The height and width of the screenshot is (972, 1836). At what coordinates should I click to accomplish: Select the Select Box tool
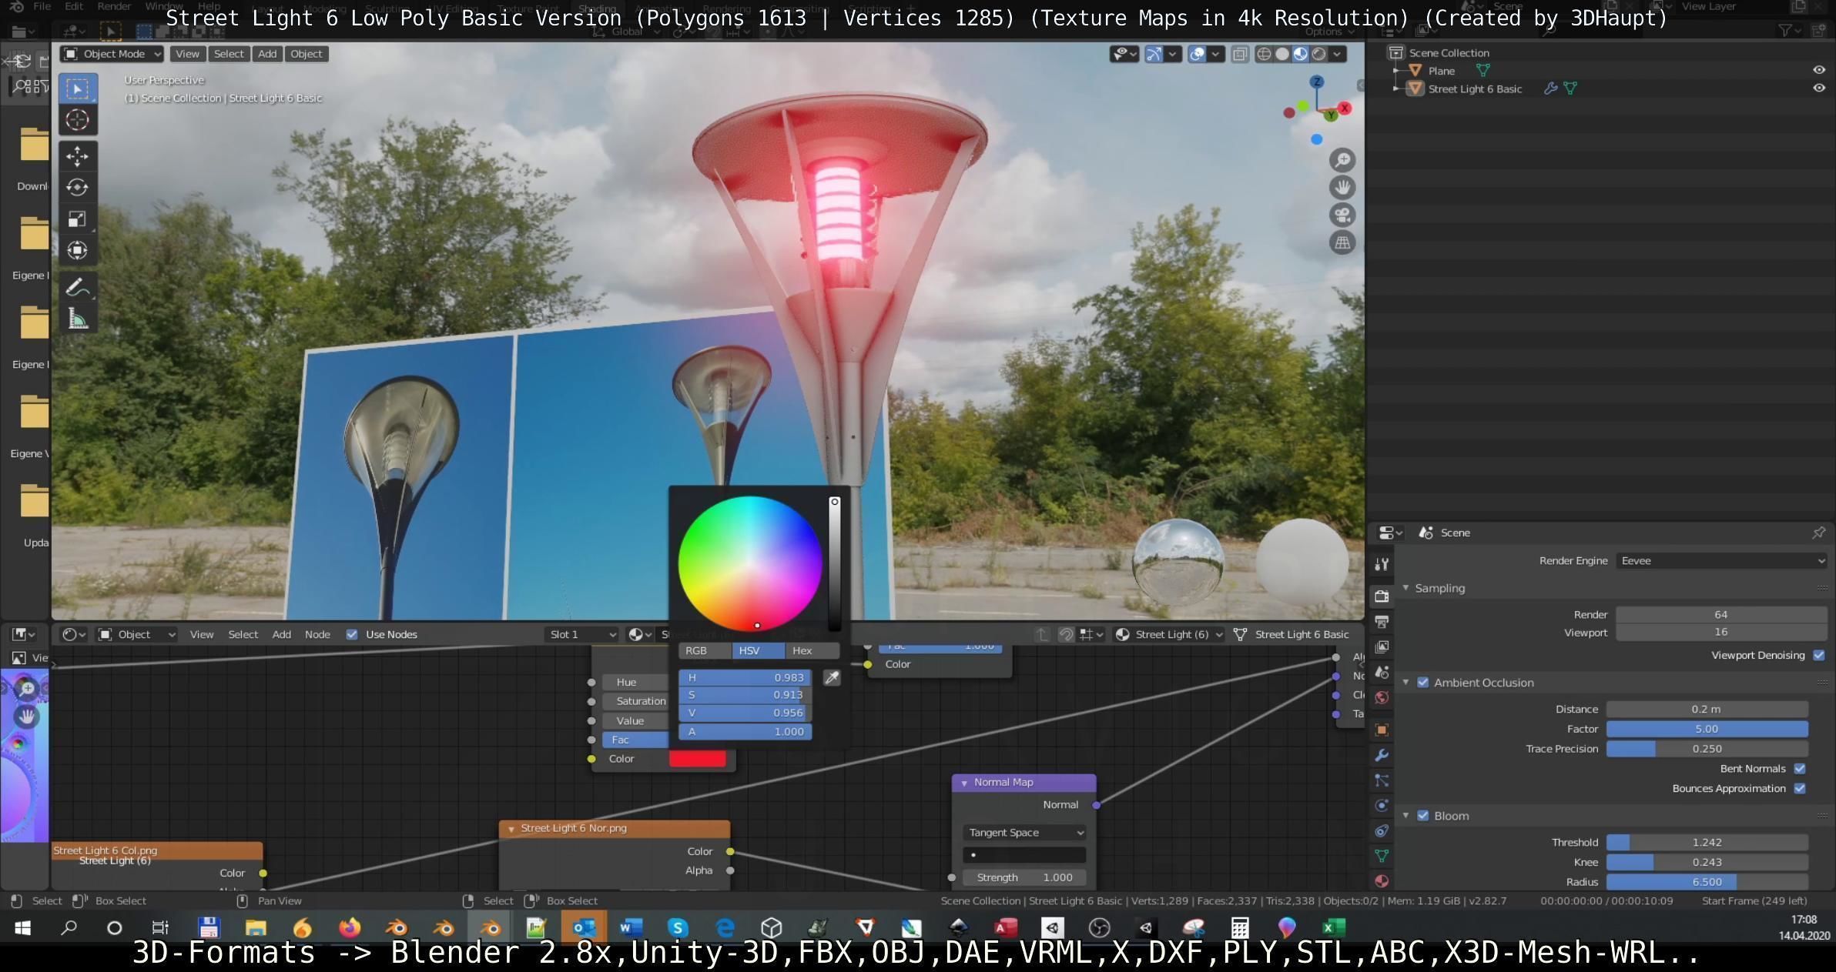coord(77,89)
